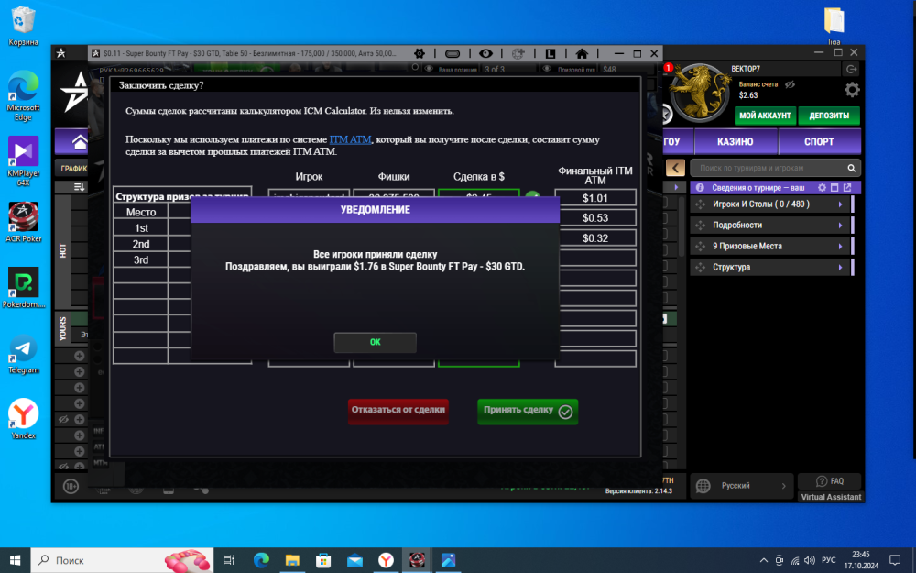916x573 pixels.
Task: Open the ITM ATM link
Action: tap(350, 139)
